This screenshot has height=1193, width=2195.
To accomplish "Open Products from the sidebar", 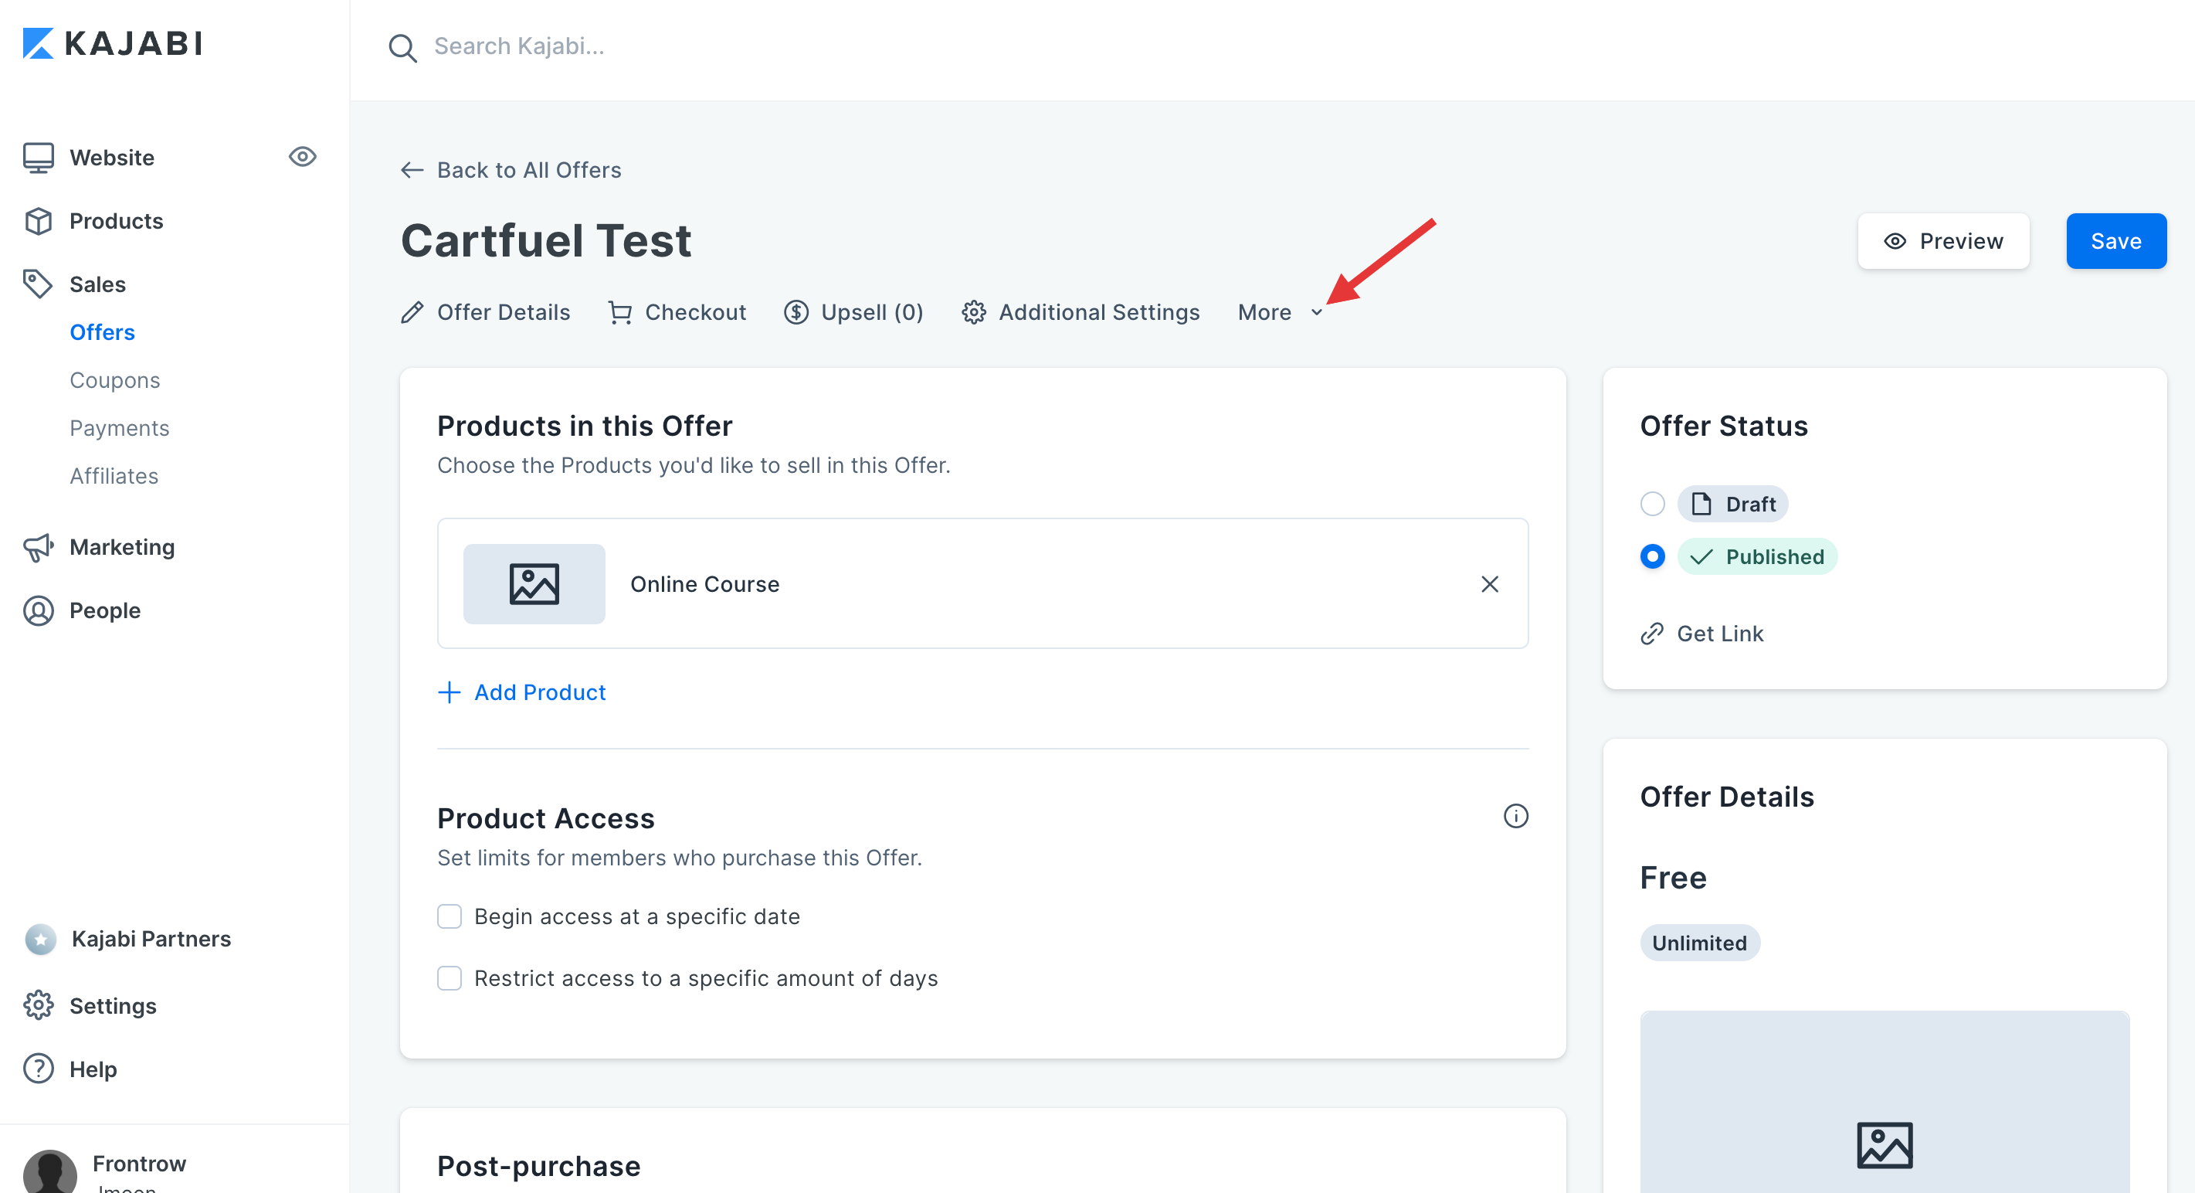I will (116, 221).
